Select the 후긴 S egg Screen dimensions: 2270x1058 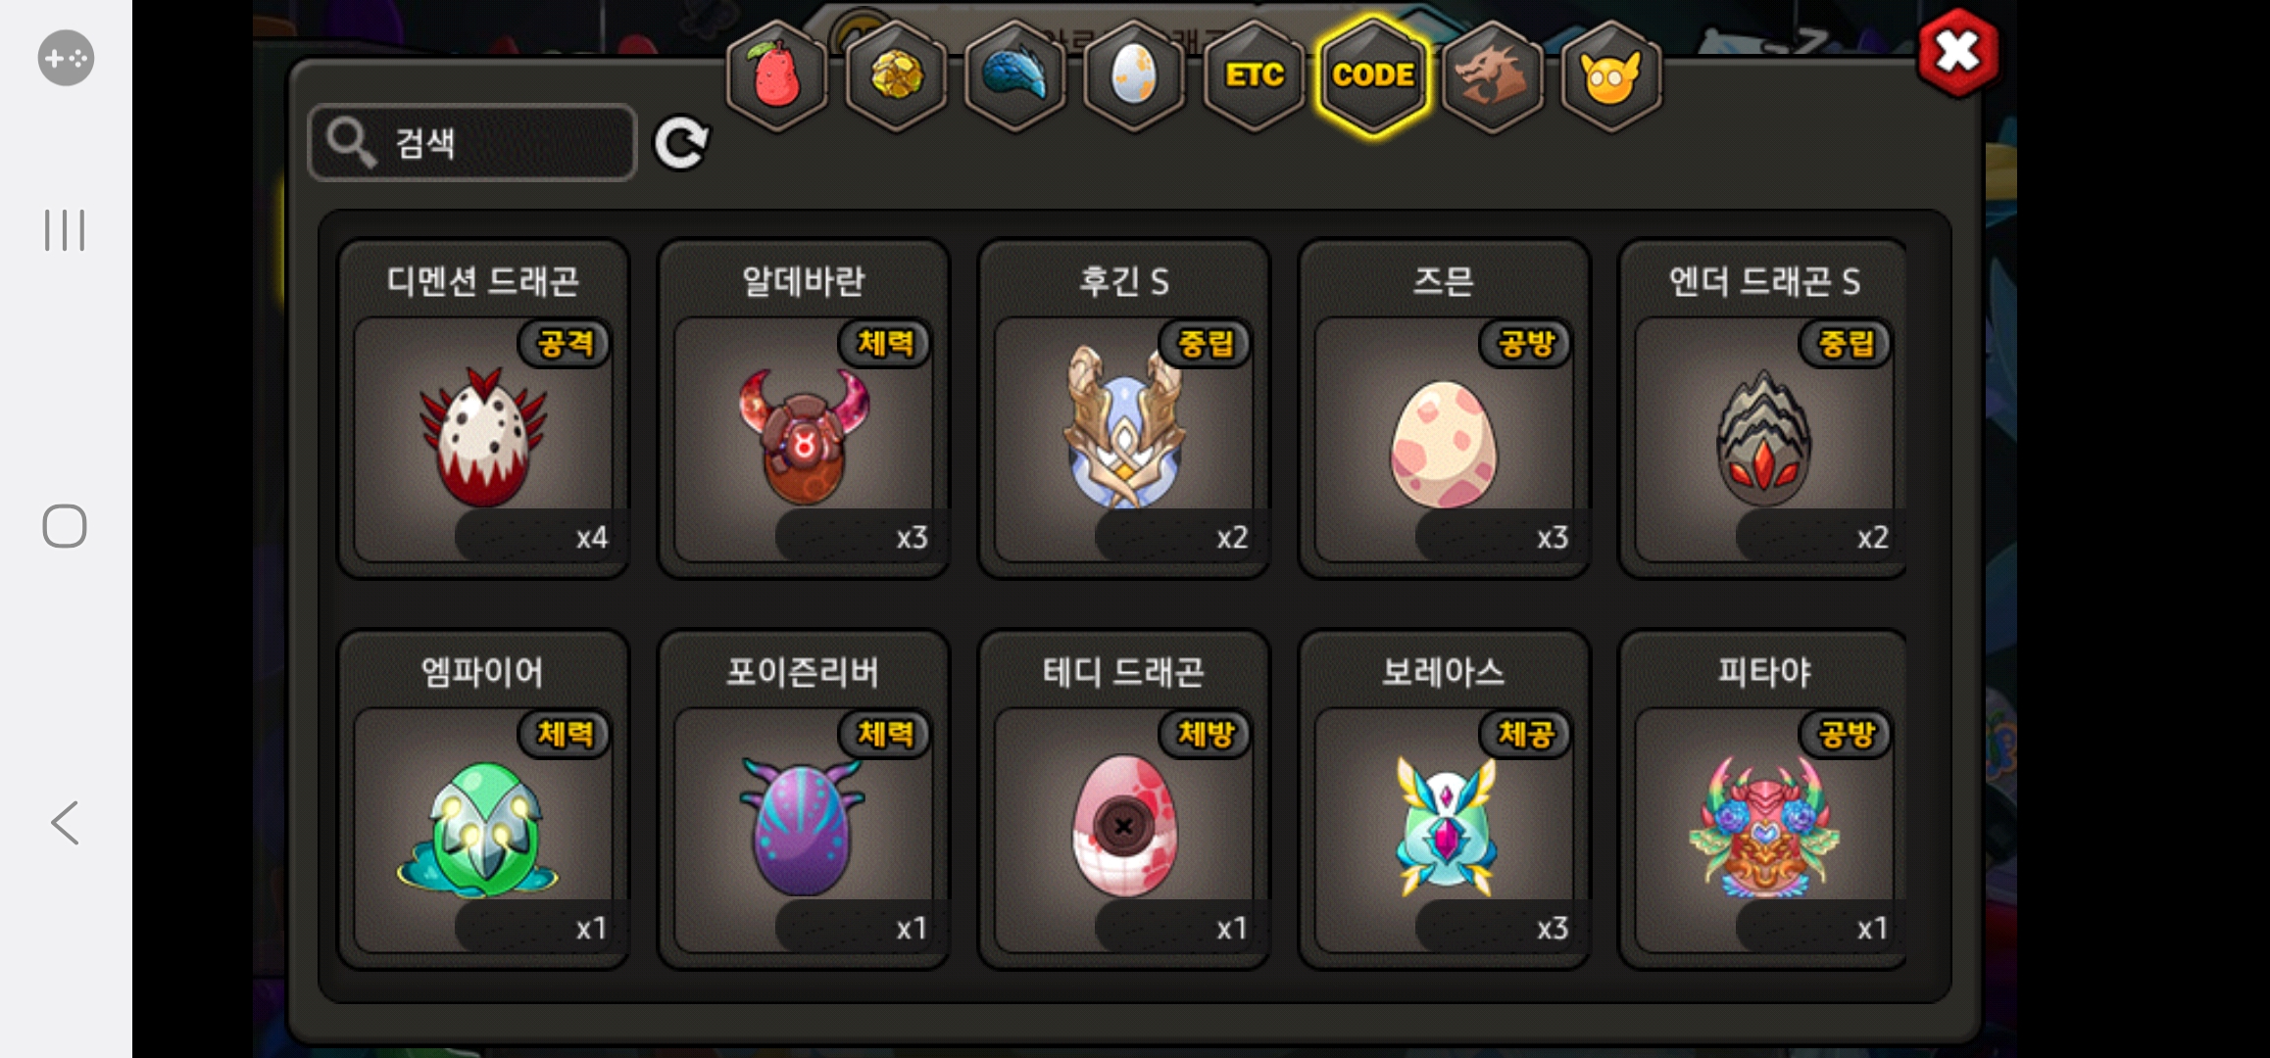point(1124,409)
